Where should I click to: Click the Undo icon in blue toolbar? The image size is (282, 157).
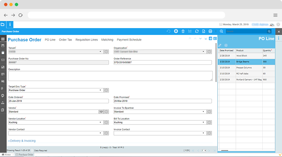click(x=169, y=31)
